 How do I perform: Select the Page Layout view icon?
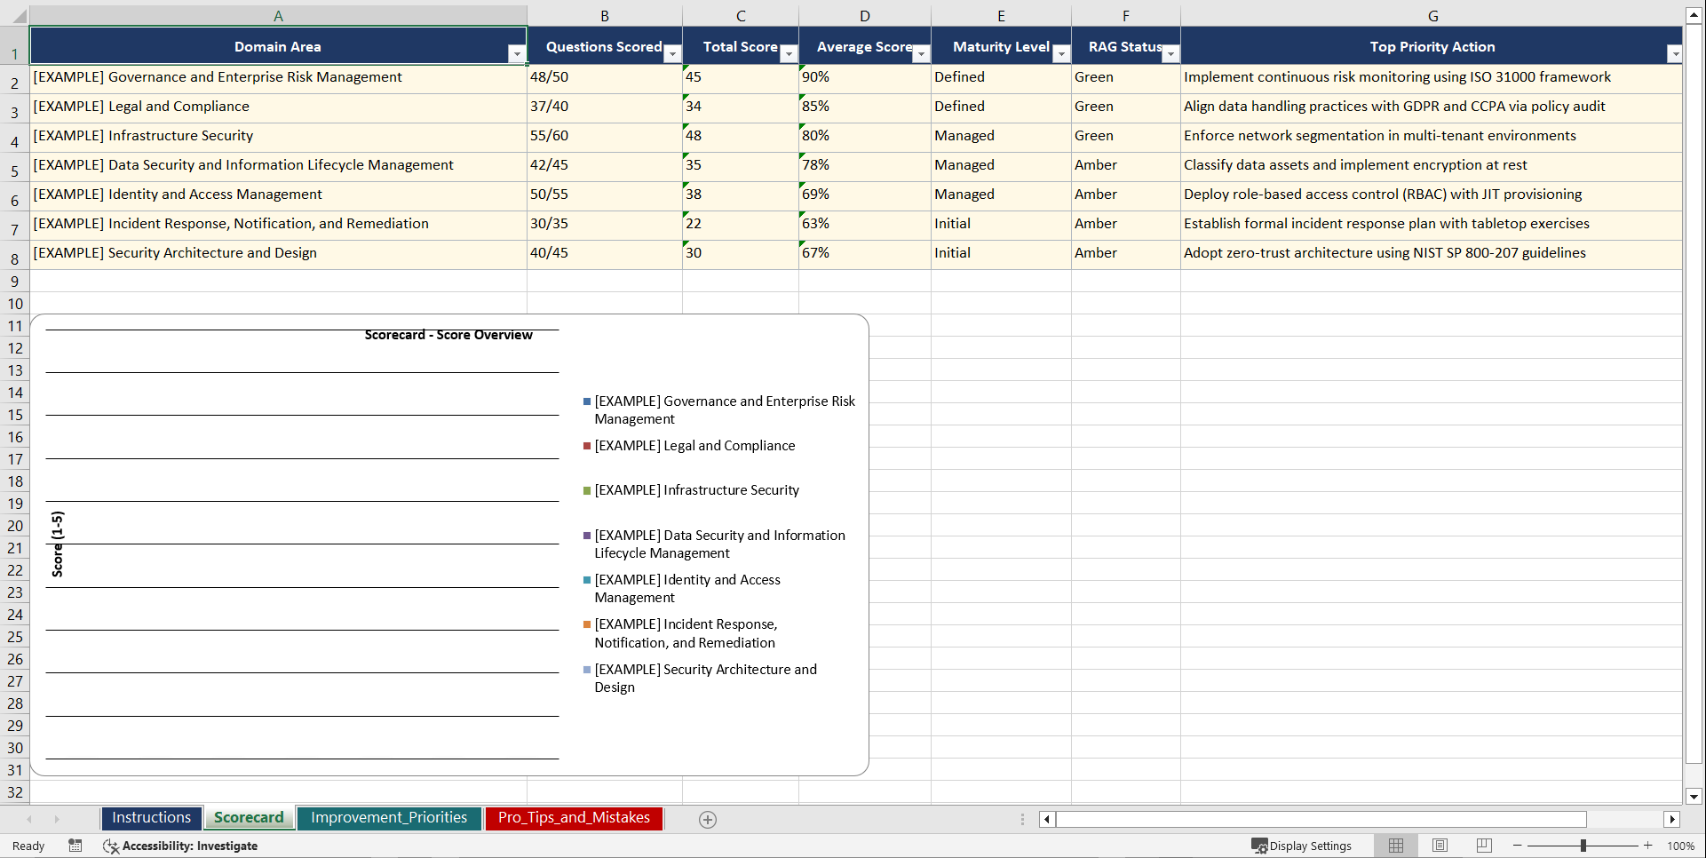point(1439,846)
